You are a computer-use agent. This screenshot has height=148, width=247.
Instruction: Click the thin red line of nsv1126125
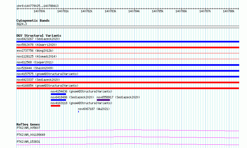click(x=128, y=59)
